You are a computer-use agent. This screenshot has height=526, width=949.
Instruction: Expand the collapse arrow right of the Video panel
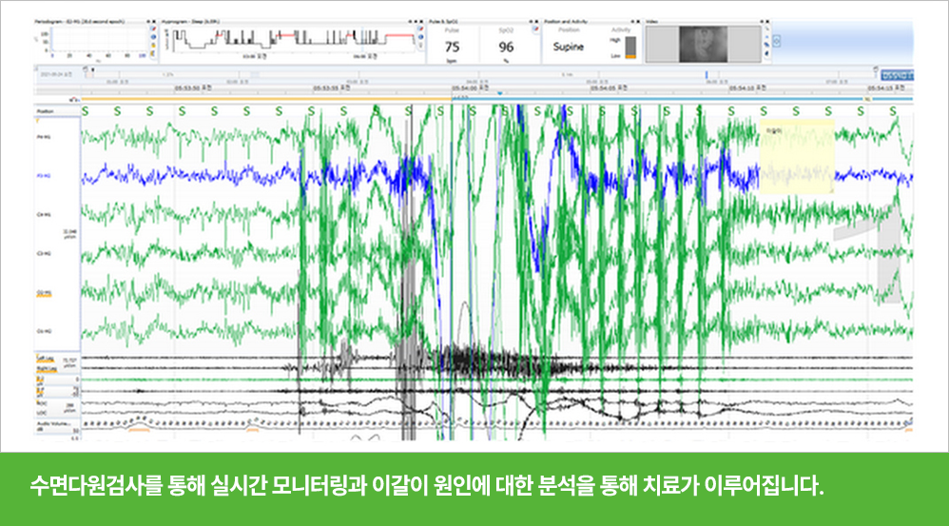[777, 41]
